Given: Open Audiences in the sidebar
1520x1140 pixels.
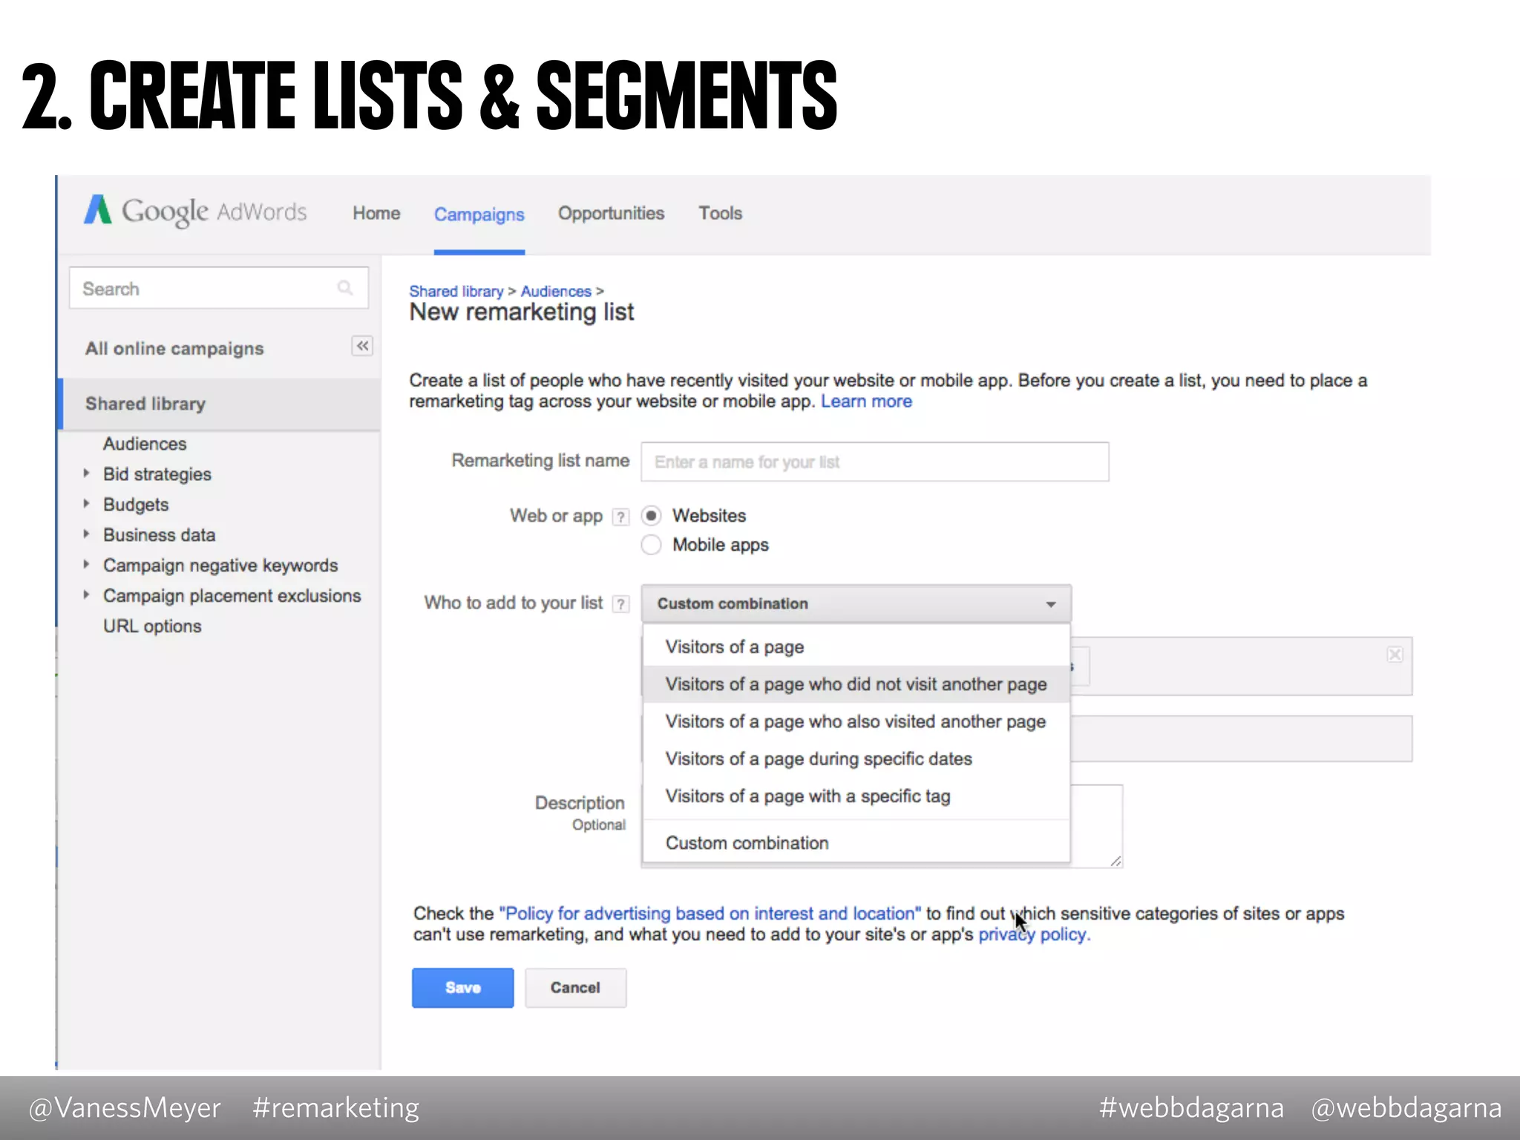Looking at the screenshot, I should click(x=145, y=444).
